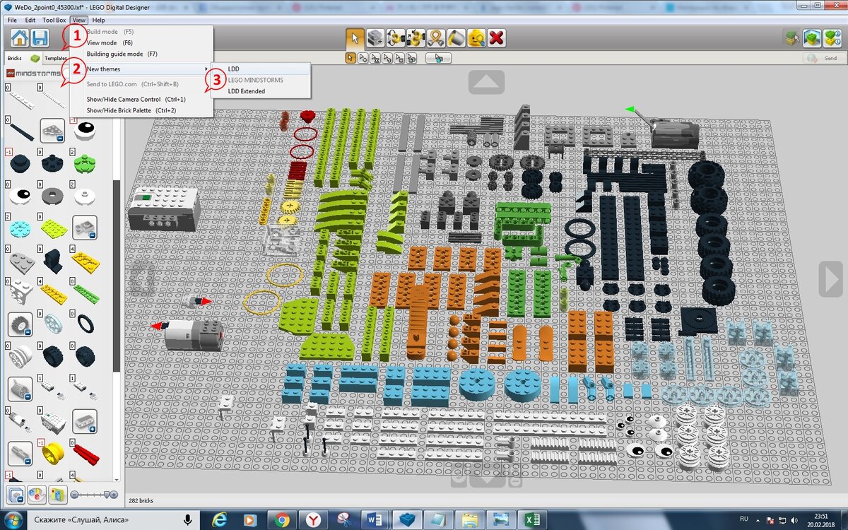
Task: Choose the shape selection sub-tool
Action: 399,58
